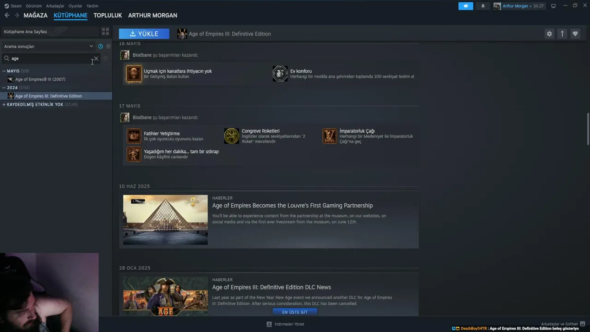Open the Friends and Chat icon
This screenshot has height=332, width=590.
pos(583,324)
